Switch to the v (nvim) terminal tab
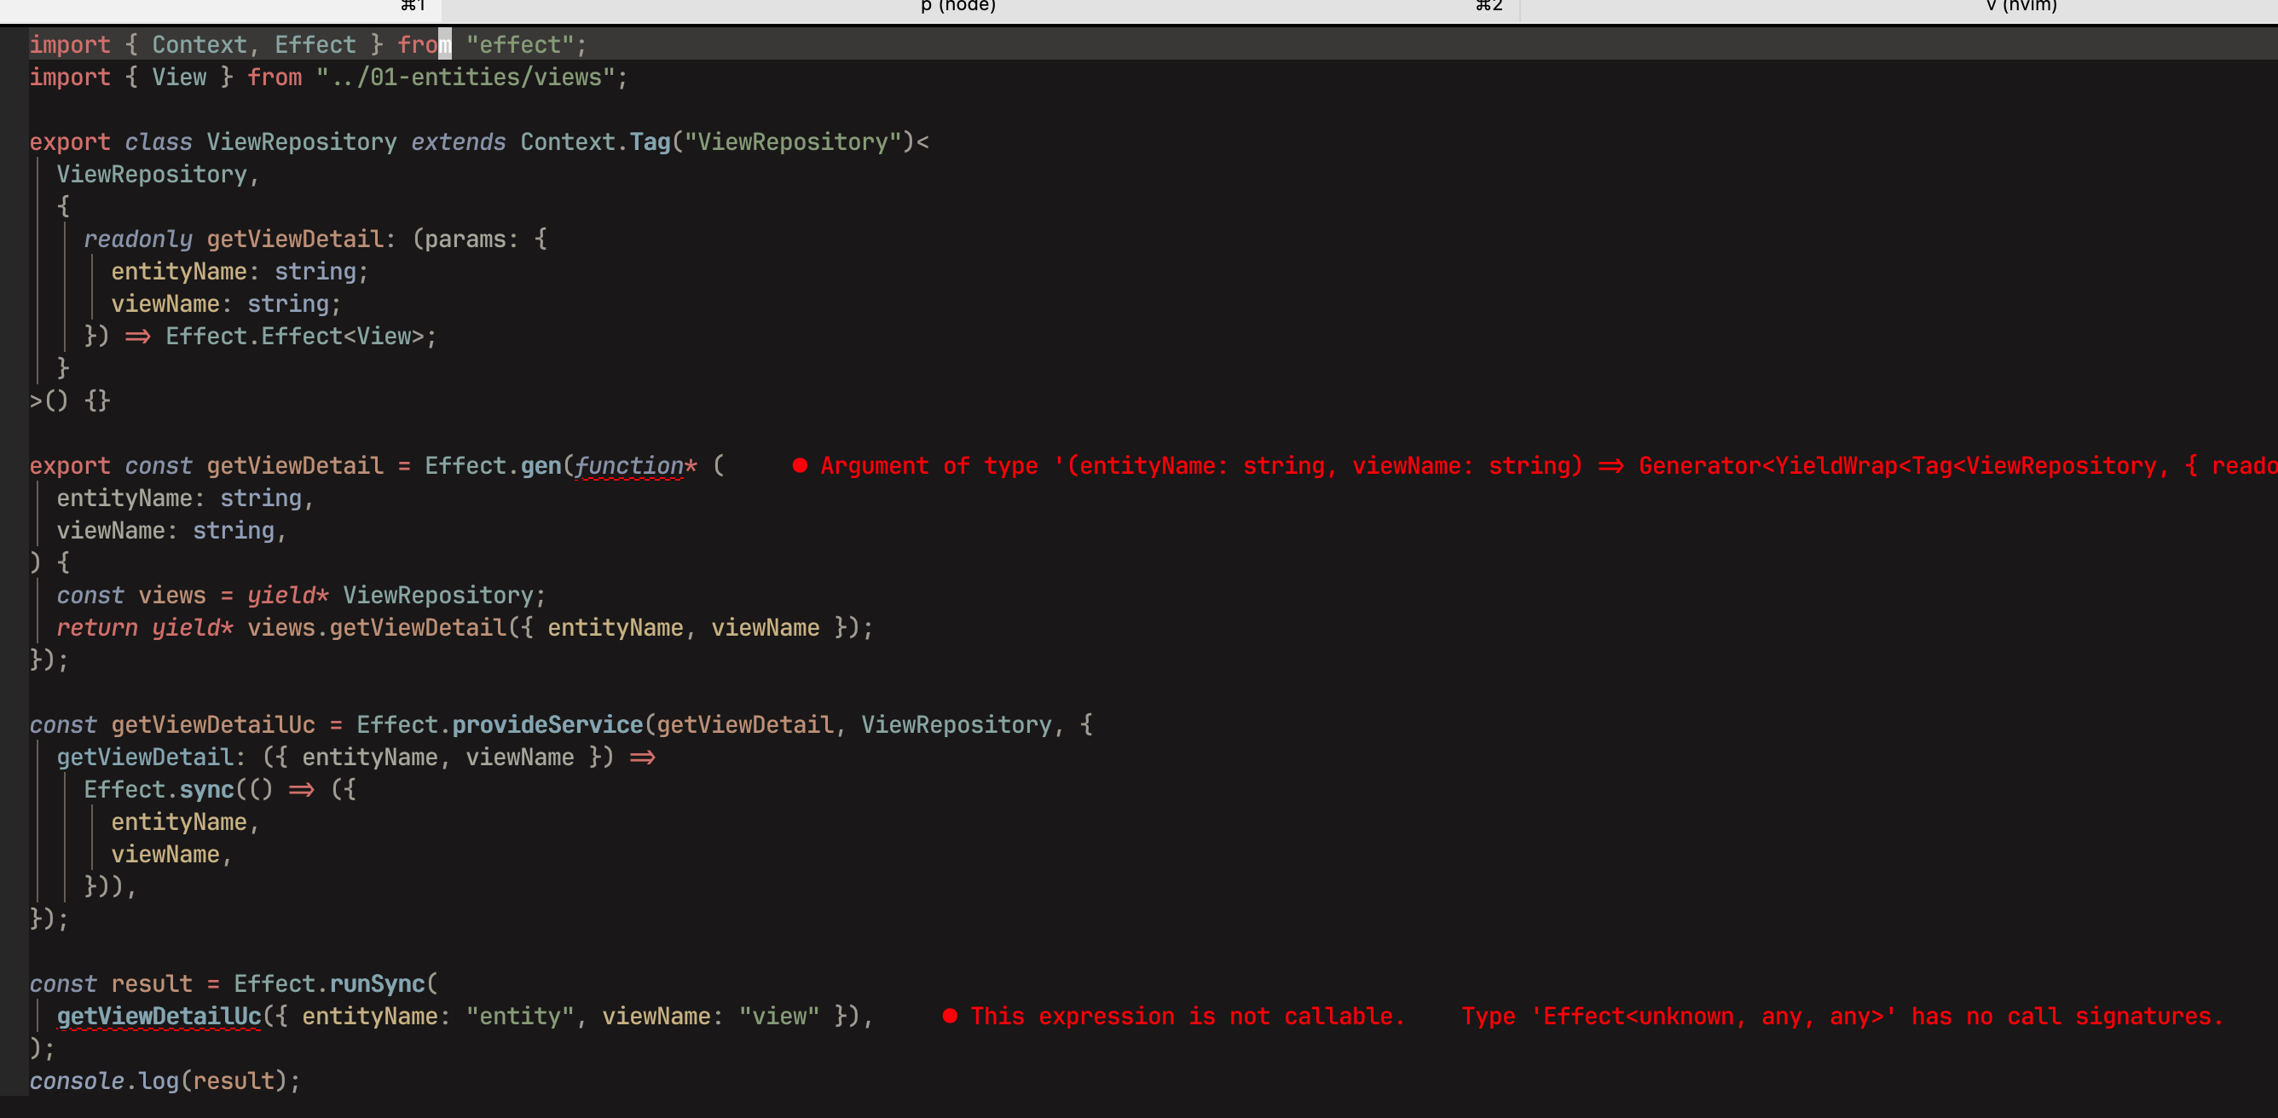This screenshot has width=2278, height=1118. pos(2021,7)
